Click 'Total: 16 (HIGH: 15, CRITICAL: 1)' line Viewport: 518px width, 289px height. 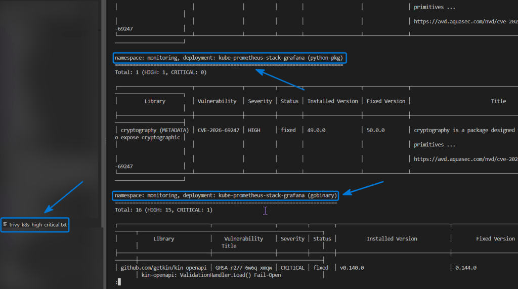point(163,210)
